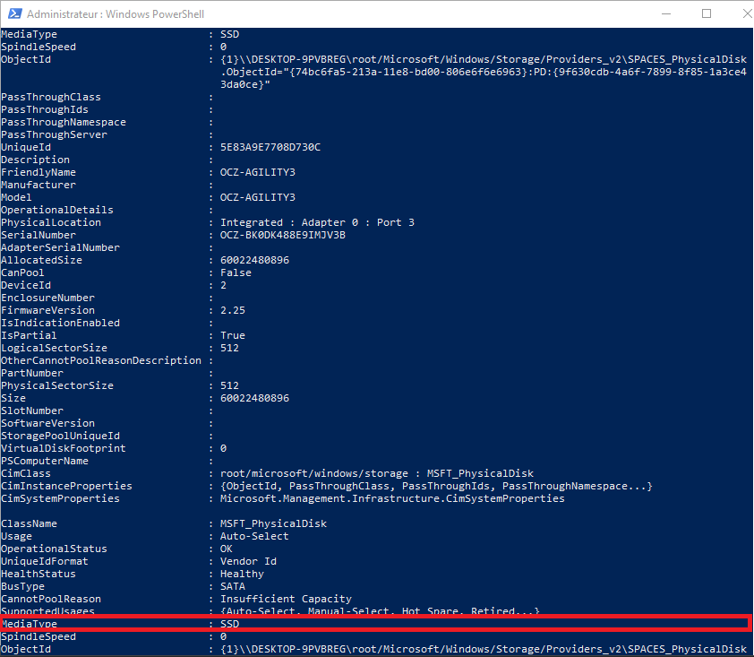This screenshot has width=754, height=657.
Task: Click the IsIndicationEnabled label
Action: click(61, 323)
